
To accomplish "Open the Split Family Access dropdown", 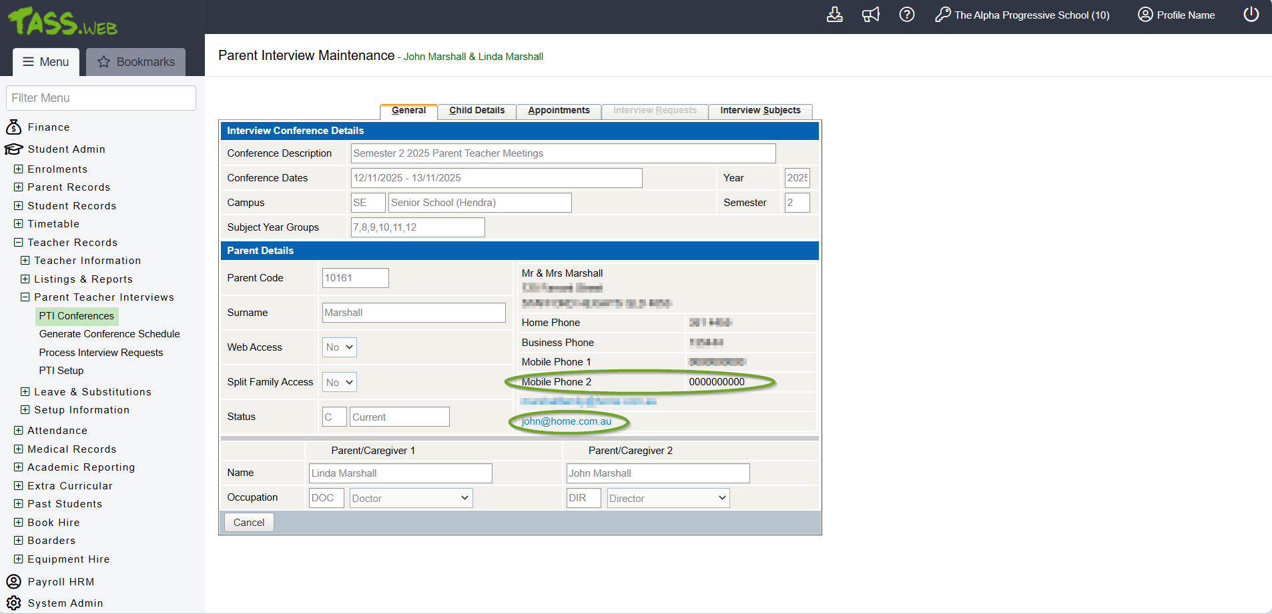I will click(x=340, y=382).
